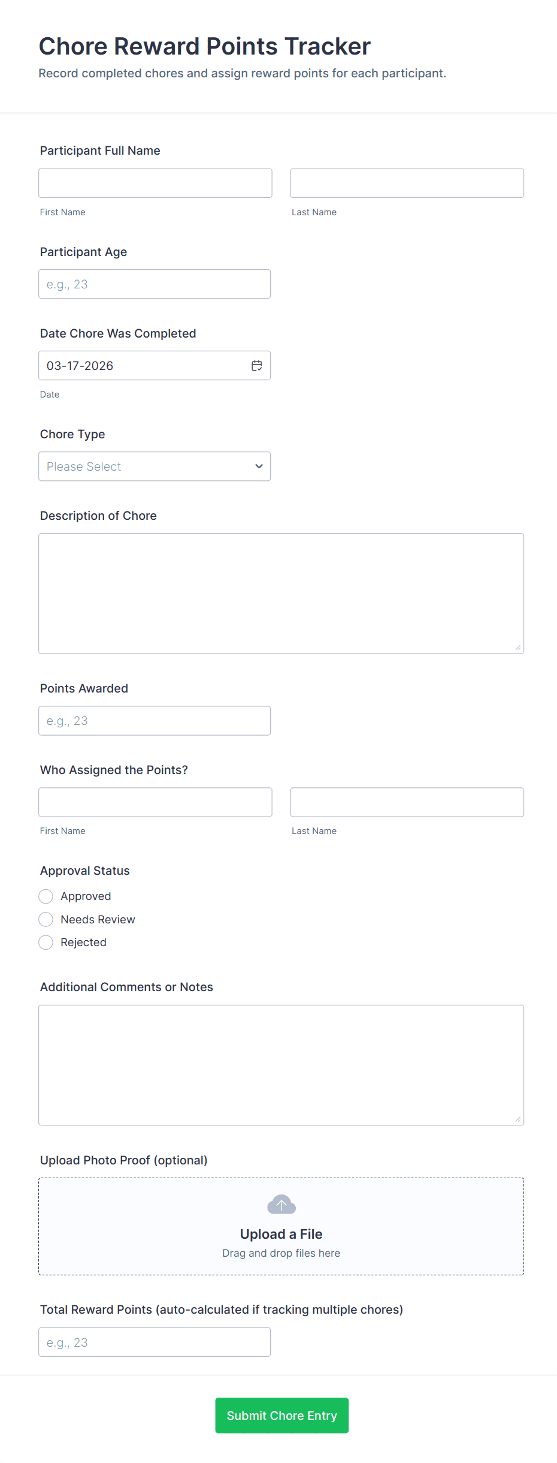Click resize grip of Additional Comments textarea

(517, 1119)
